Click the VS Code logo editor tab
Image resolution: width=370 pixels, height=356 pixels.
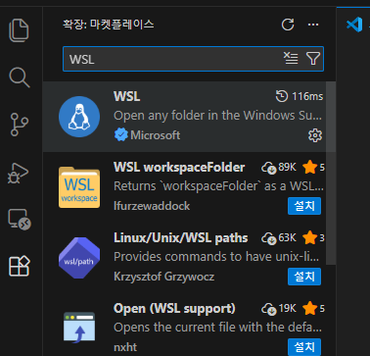[x=354, y=25]
